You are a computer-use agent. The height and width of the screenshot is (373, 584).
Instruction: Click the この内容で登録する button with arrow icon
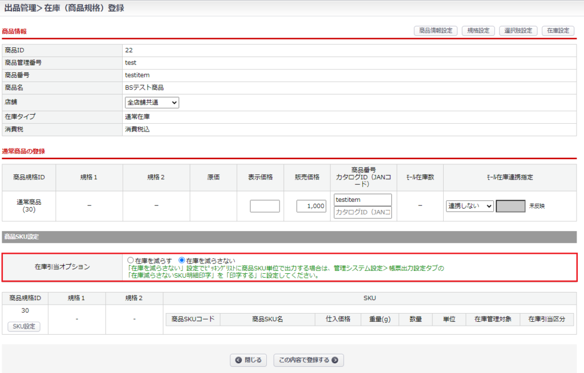pyautogui.click(x=309, y=360)
